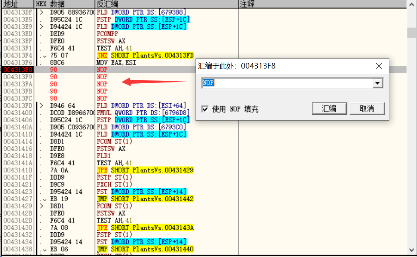Click the HEX 数据 column header
The image size is (417, 257).
click(65, 4)
